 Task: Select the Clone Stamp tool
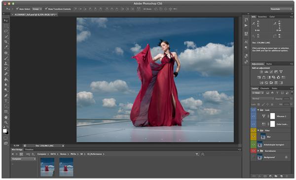point(6,63)
